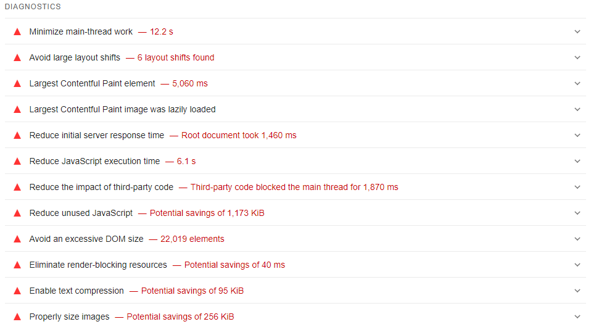Click red triangle beside Avoid an excessive DOM size
The image size is (591, 327).
coord(17,239)
